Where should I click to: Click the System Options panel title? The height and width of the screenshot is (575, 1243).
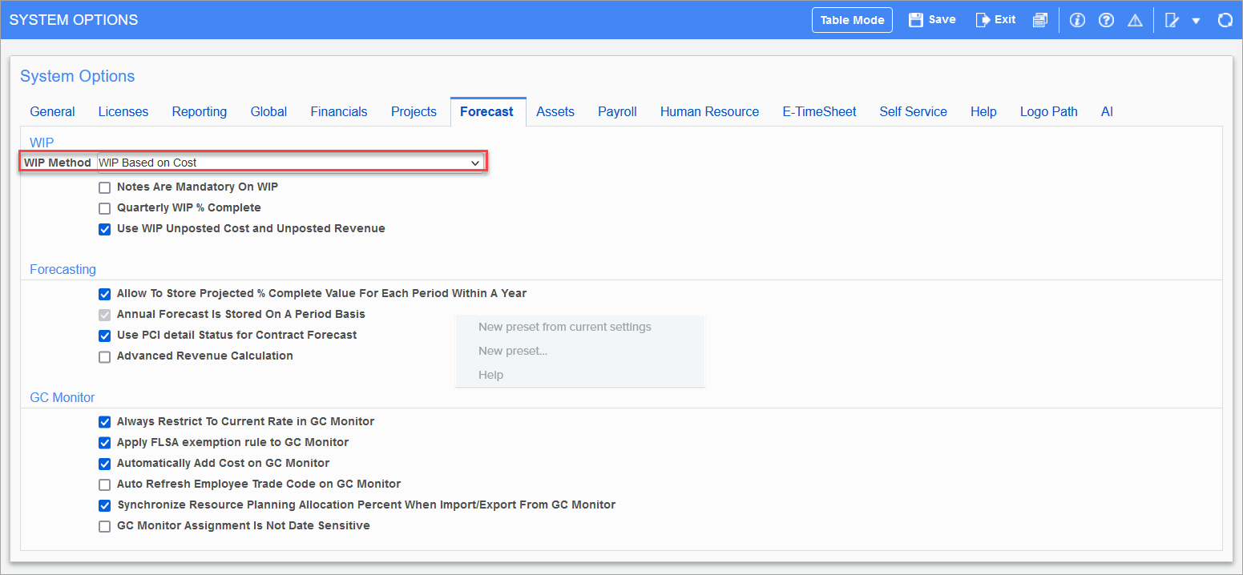click(x=78, y=76)
